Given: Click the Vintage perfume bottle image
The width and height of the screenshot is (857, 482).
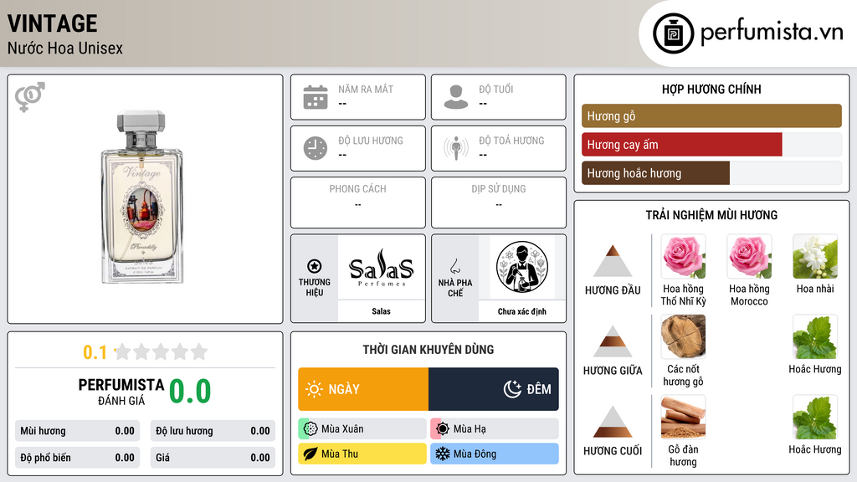Looking at the screenshot, I should pos(142,197).
